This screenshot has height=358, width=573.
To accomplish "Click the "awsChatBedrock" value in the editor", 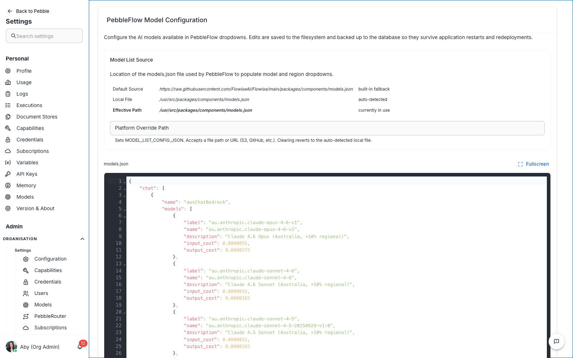I will (x=206, y=202).
